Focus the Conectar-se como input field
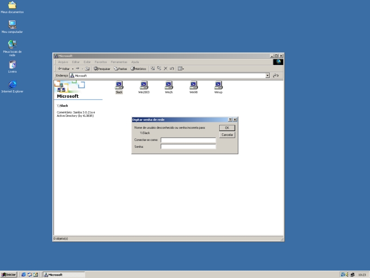This screenshot has height=278, width=370. pyautogui.click(x=188, y=139)
